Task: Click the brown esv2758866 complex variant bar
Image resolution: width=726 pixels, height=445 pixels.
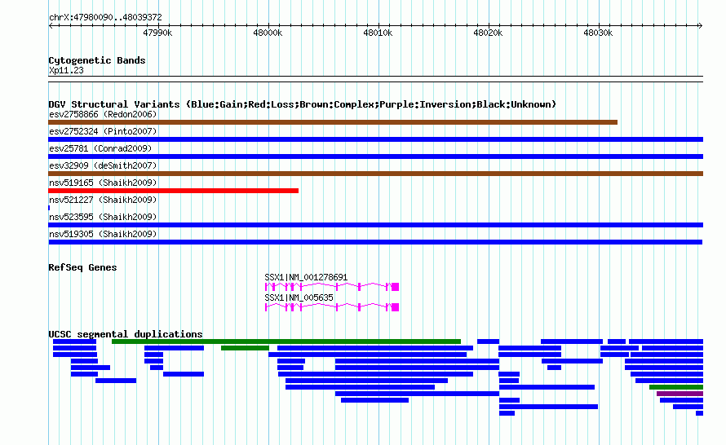Action: (333, 122)
